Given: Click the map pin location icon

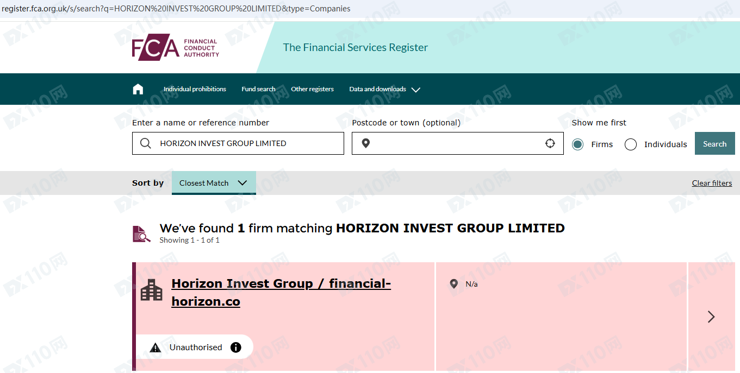Looking at the screenshot, I should coord(366,143).
